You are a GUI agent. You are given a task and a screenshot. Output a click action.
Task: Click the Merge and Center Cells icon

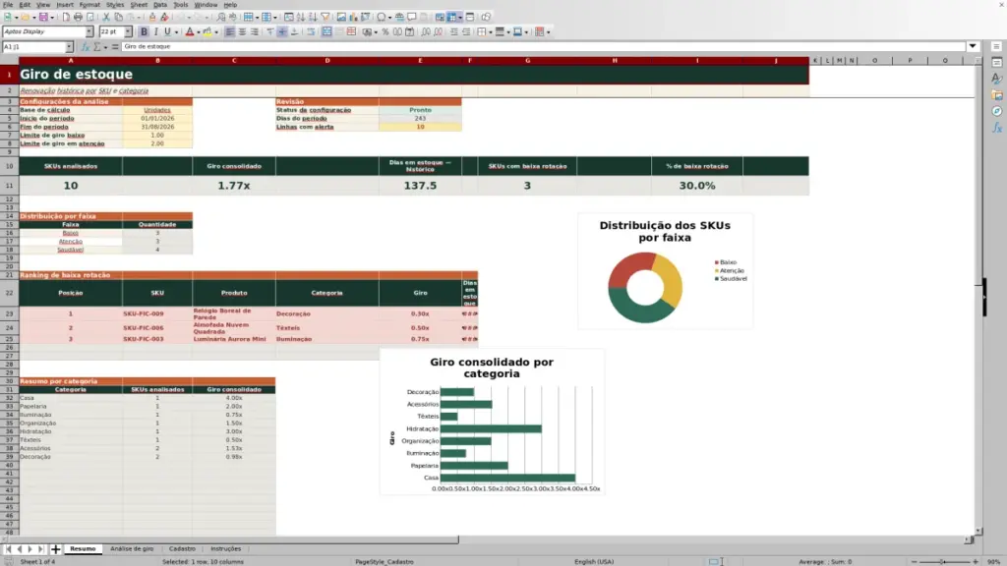pos(326,32)
